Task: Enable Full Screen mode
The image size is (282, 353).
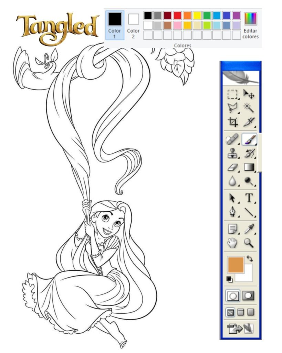Action: pyautogui.click(x=251, y=312)
